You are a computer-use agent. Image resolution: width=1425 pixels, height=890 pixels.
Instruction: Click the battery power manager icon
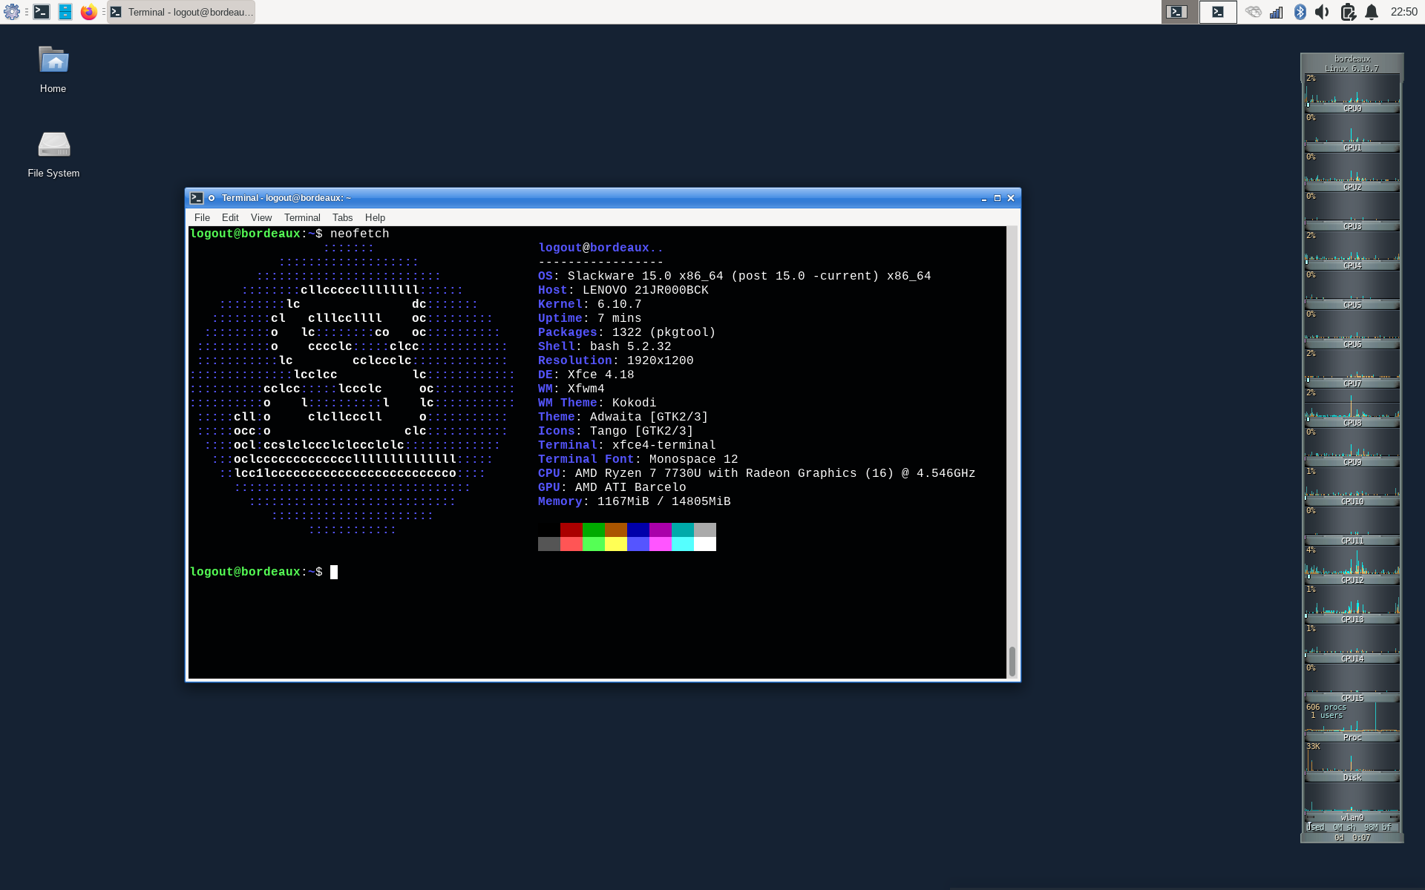(x=1348, y=12)
